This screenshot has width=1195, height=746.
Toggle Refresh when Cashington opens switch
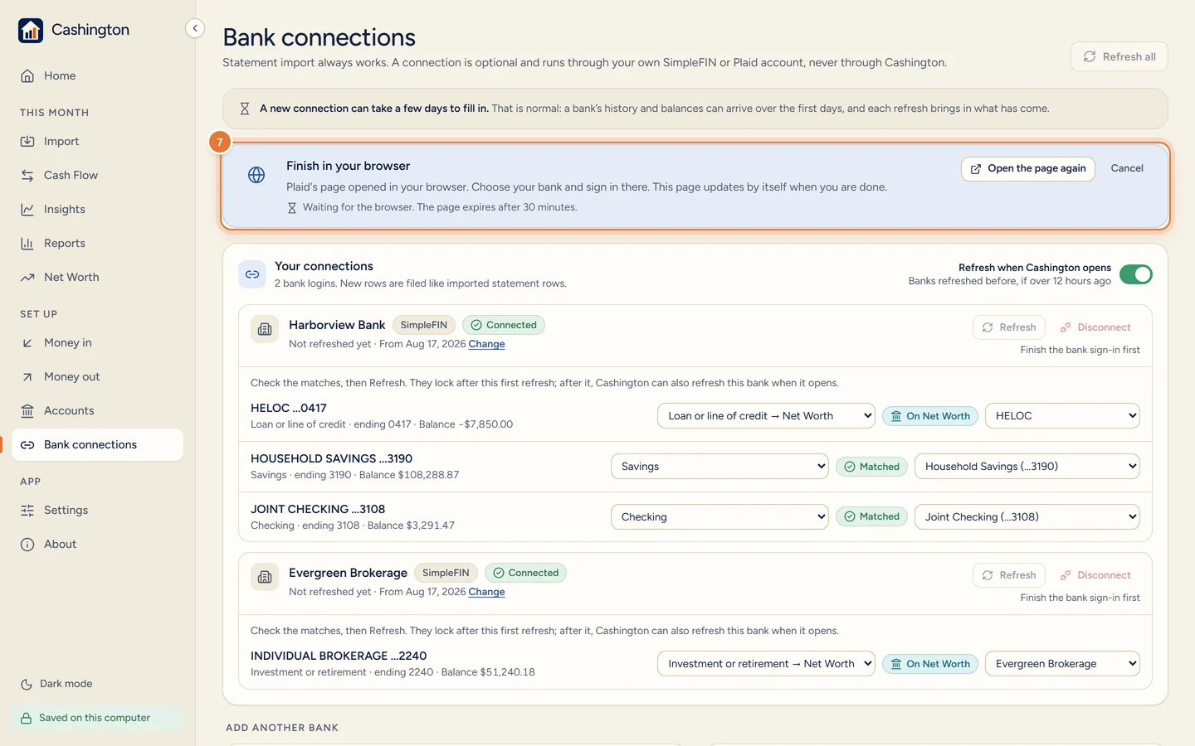[1135, 274]
